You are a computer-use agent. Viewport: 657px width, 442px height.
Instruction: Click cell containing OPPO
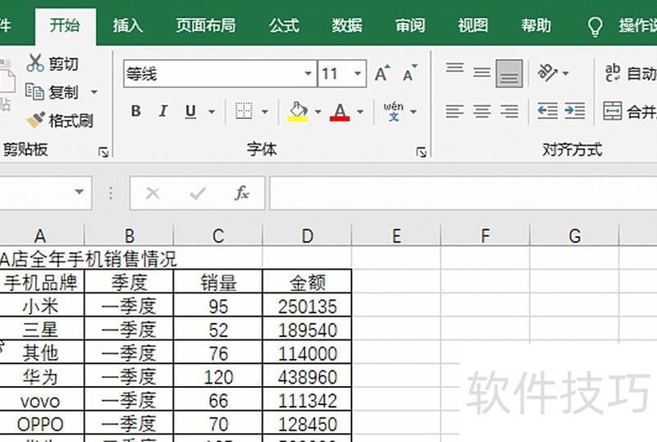click(x=40, y=424)
